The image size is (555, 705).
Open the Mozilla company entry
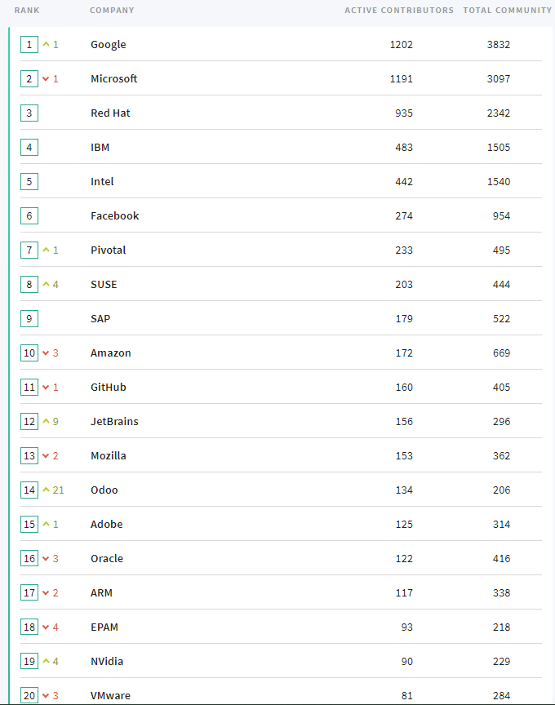[x=109, y=455]
